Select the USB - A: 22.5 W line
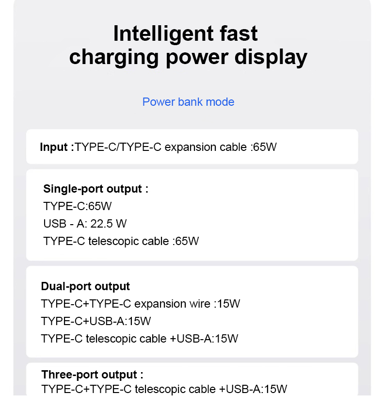The width and height of the screenshot is (383, 410). point(85,224)
